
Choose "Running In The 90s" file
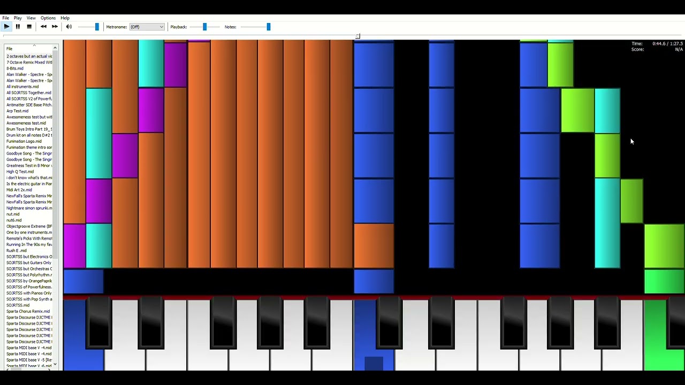(29, 244)
